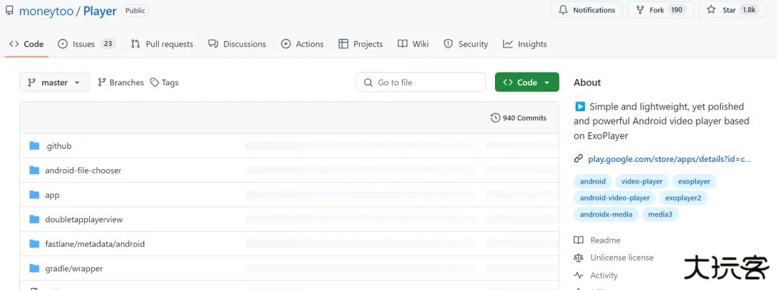Viewport: 777px width, 290px height.
Task: Click the folder icon beside doubletapplayerview
Action: (35, 219)
